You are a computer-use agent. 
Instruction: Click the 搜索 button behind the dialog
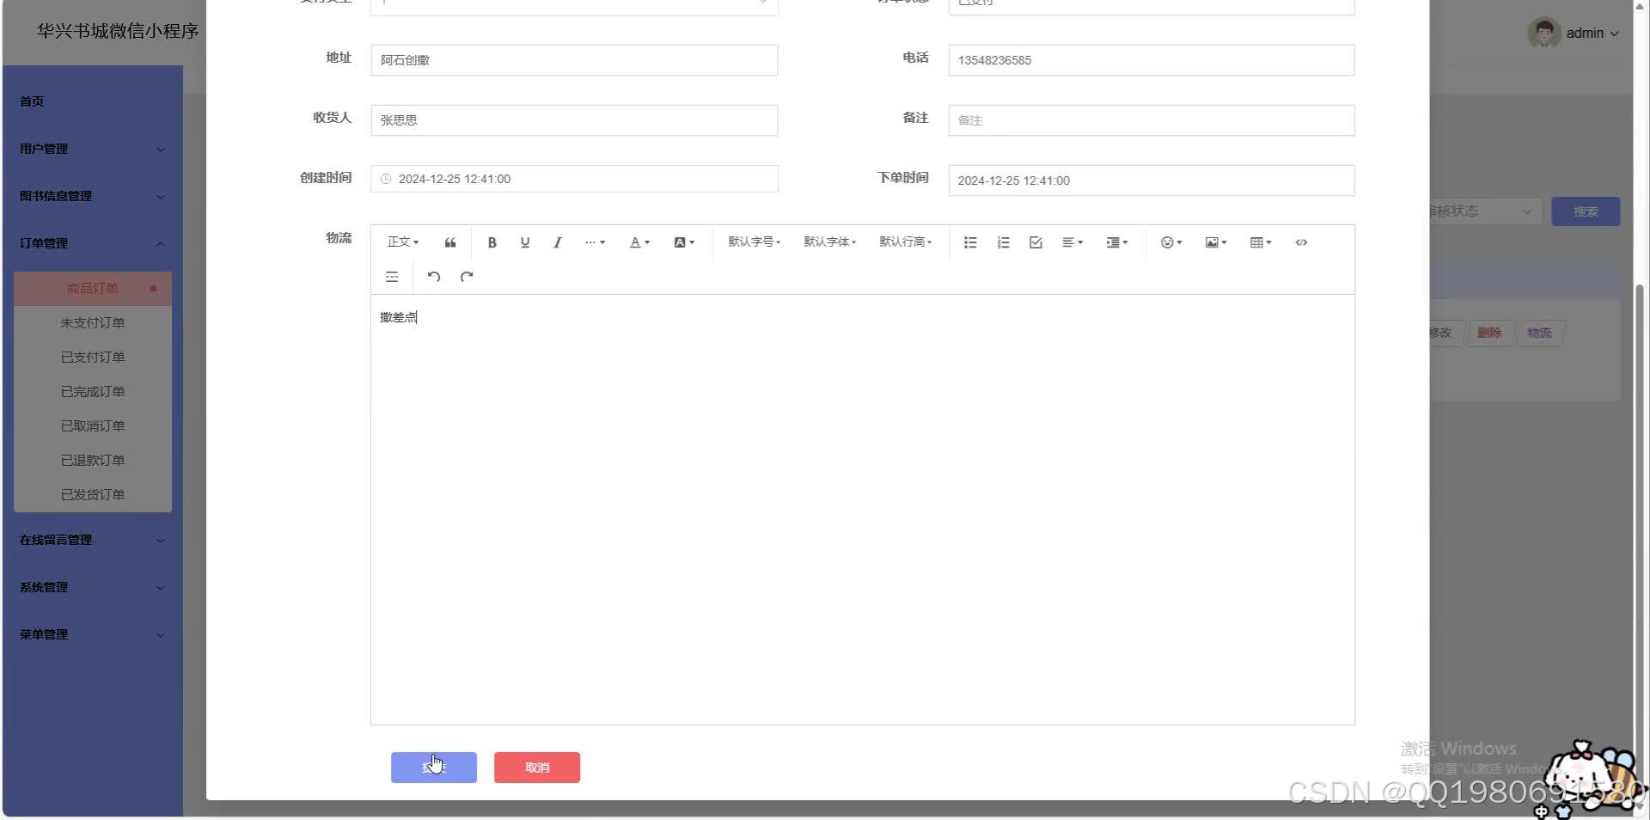pyautogui.click(x=1586, y=211)
